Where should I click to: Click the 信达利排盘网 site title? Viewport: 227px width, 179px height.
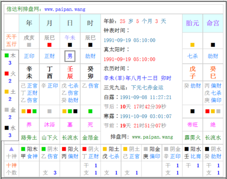pos(23,9)
